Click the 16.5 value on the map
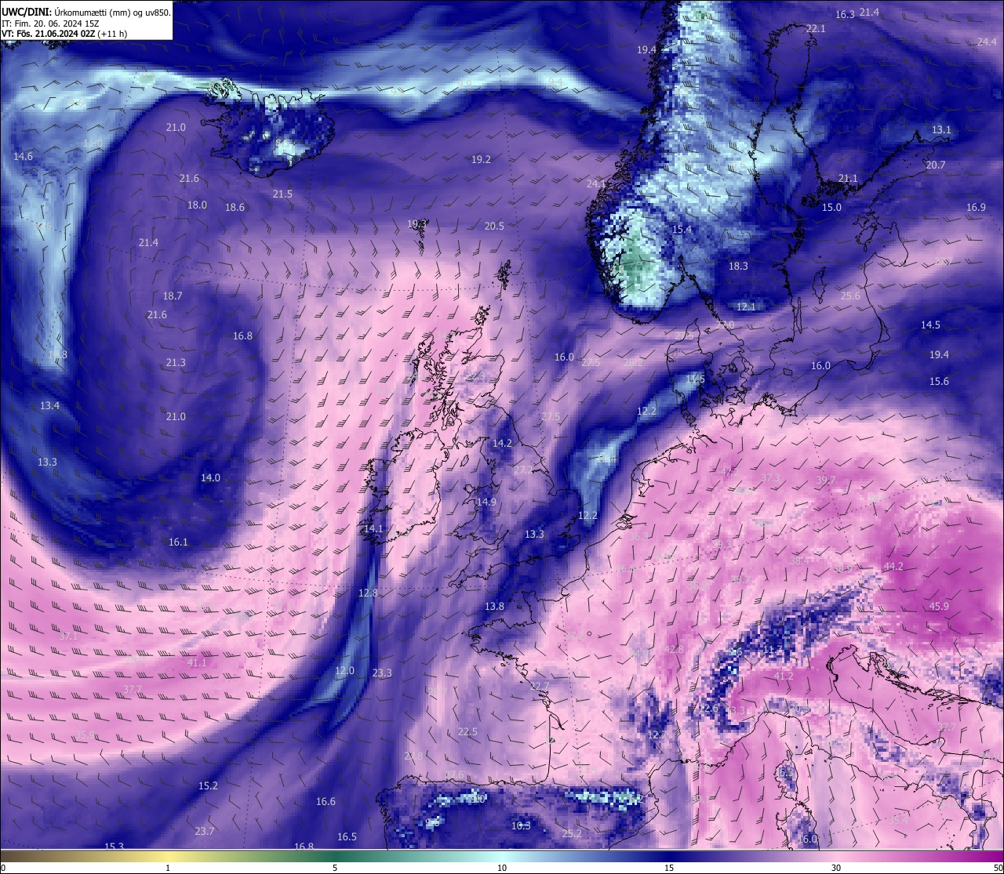The height and width of the screenshot is (874, 1004). point(347,836)
